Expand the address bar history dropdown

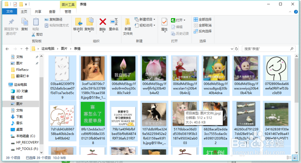click(x=232, y=49)
